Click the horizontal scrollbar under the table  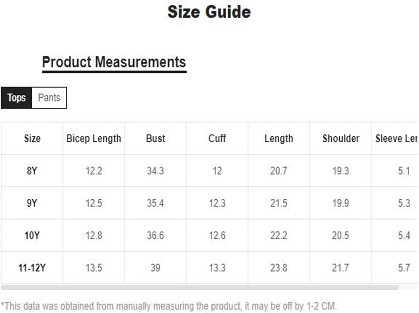click(200, 287)
